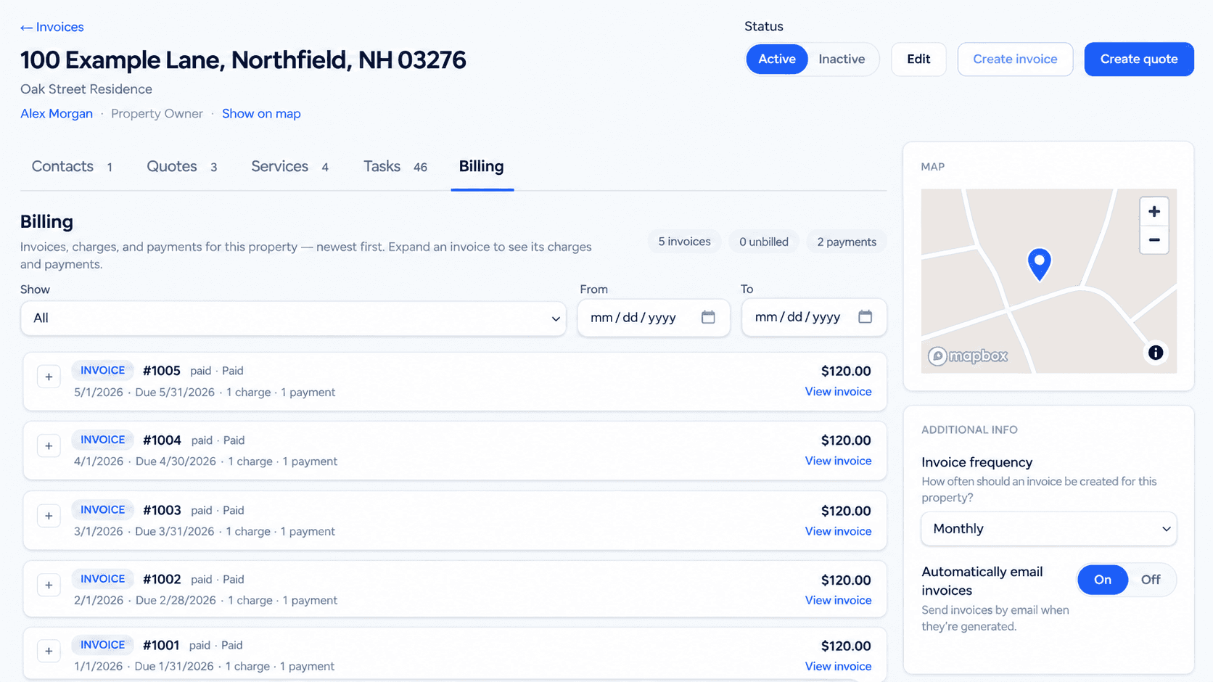Switch to the Quotes tab
This screenshot has height=682, width=1213.
click(181, 167)
